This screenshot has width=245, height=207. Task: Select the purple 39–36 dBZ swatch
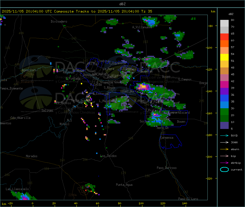[224, 91]
